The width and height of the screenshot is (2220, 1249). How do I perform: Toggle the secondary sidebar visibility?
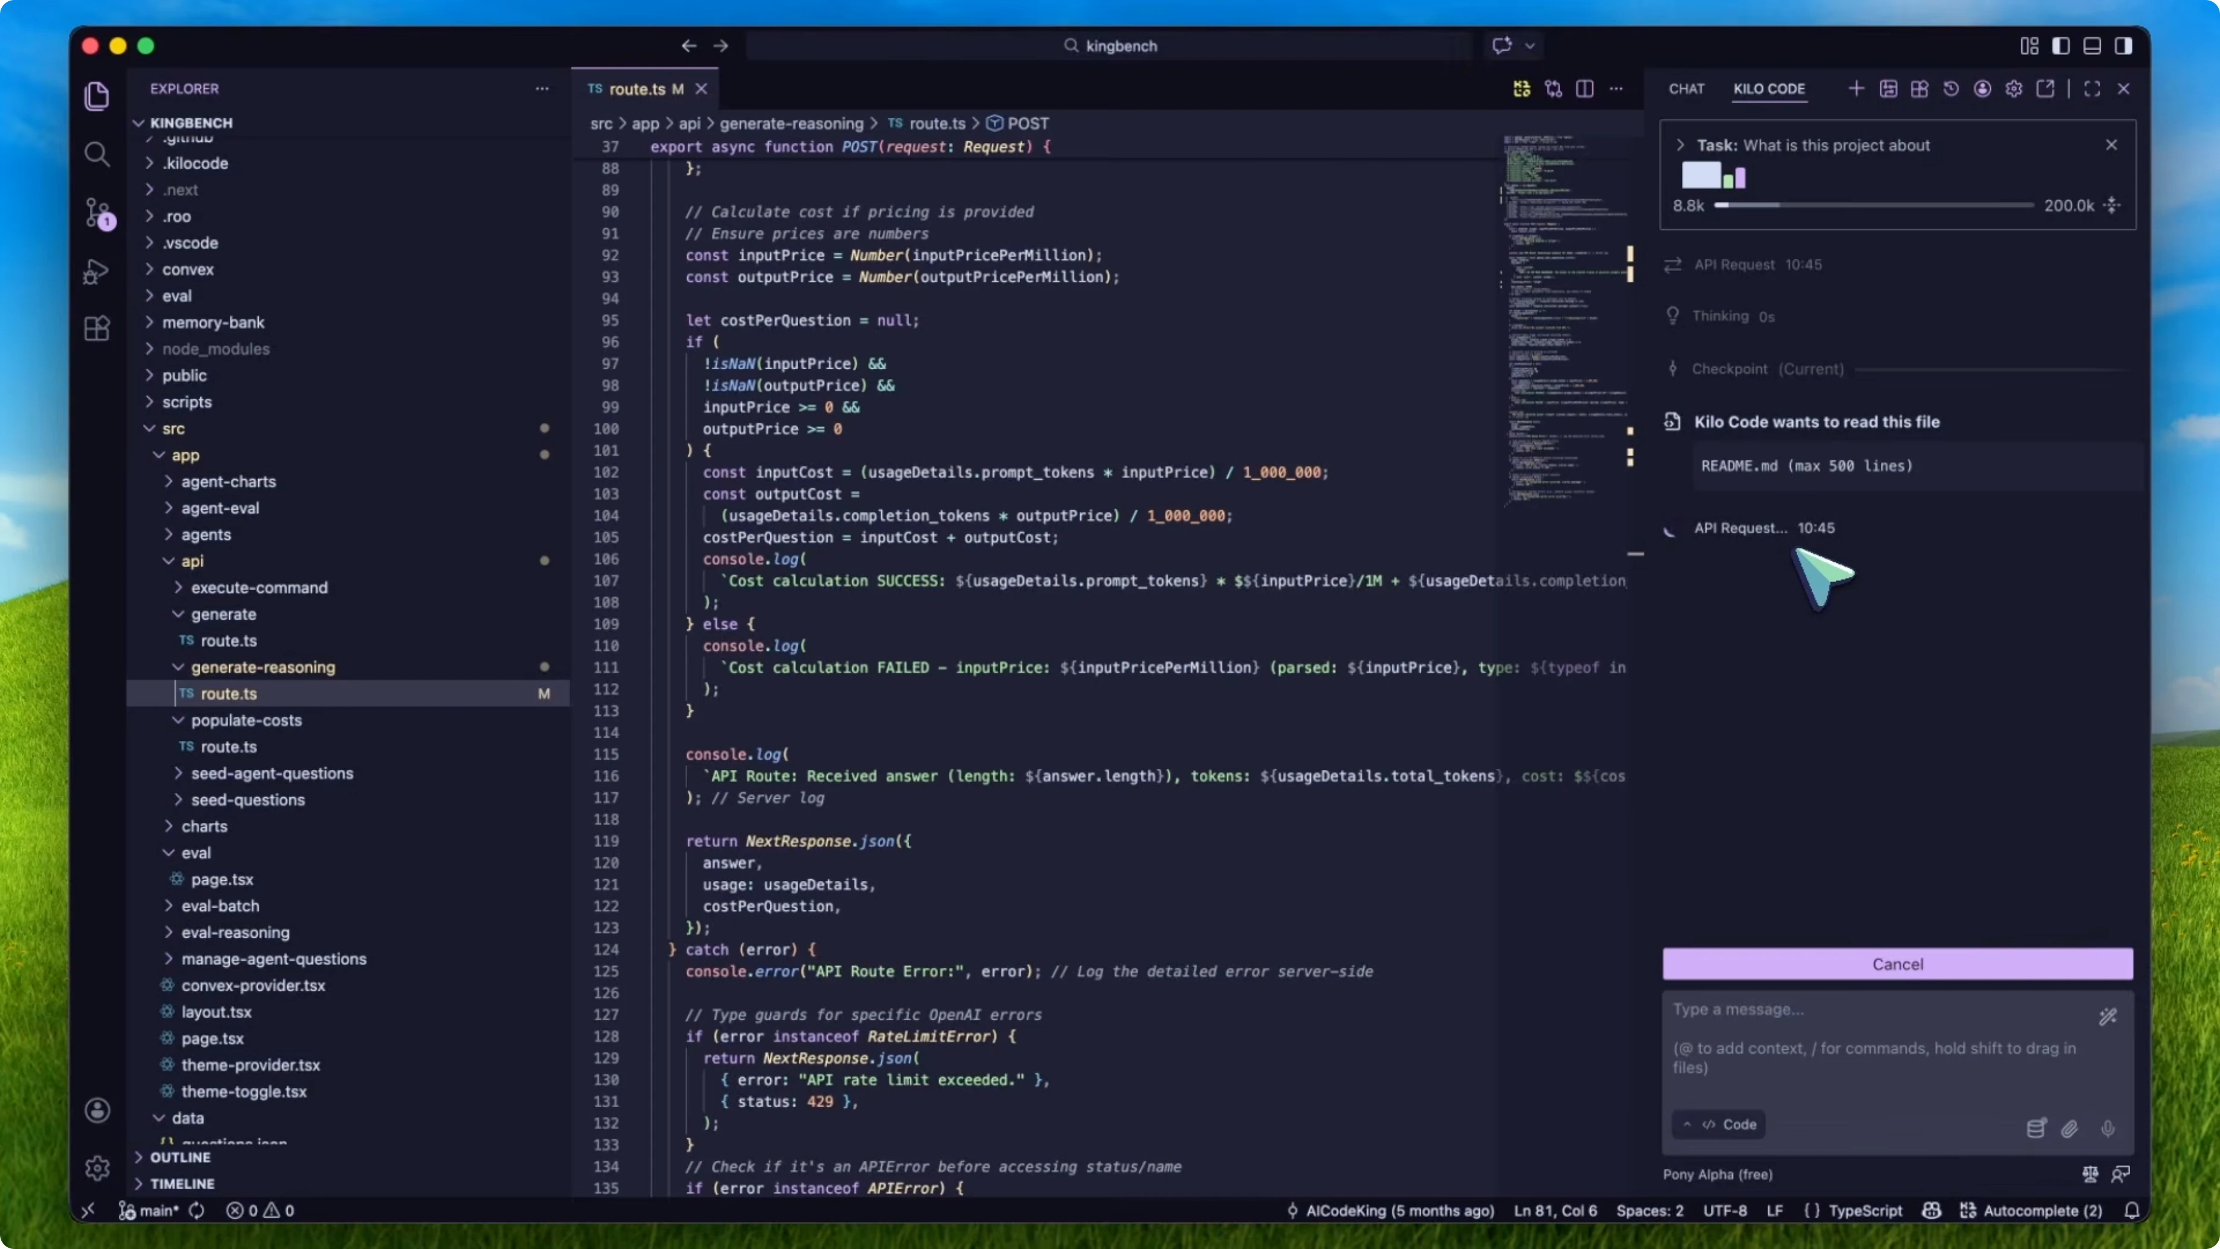[x=2123, y=46]
